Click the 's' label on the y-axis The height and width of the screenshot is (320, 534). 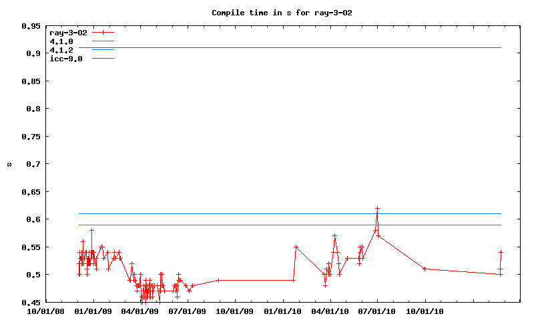(9, 164)
